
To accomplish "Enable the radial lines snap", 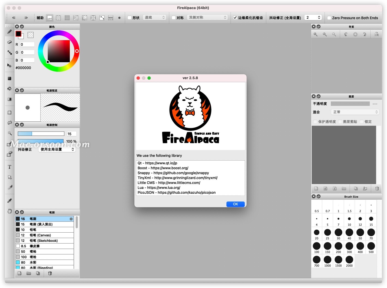I will [84, 18].
